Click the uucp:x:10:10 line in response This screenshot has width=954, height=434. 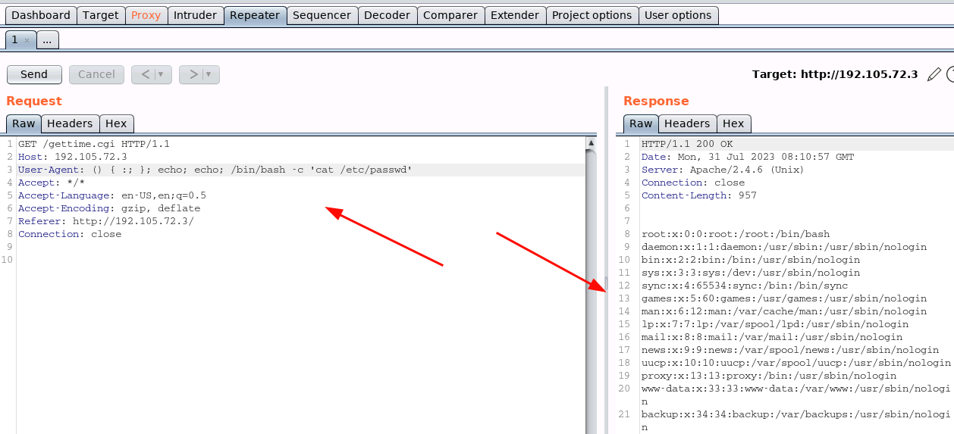[x=796, y=363]
